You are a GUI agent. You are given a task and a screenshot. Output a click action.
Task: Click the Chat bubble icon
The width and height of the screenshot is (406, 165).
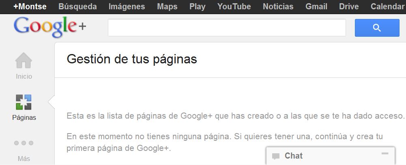point(276,156)
